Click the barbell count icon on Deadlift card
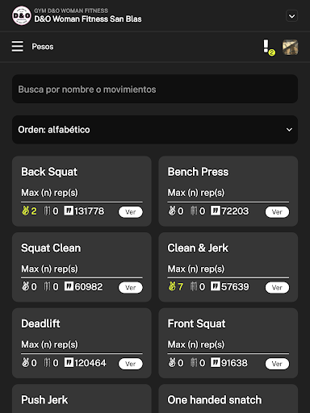310x413 pixels. (x=47, y=362)
